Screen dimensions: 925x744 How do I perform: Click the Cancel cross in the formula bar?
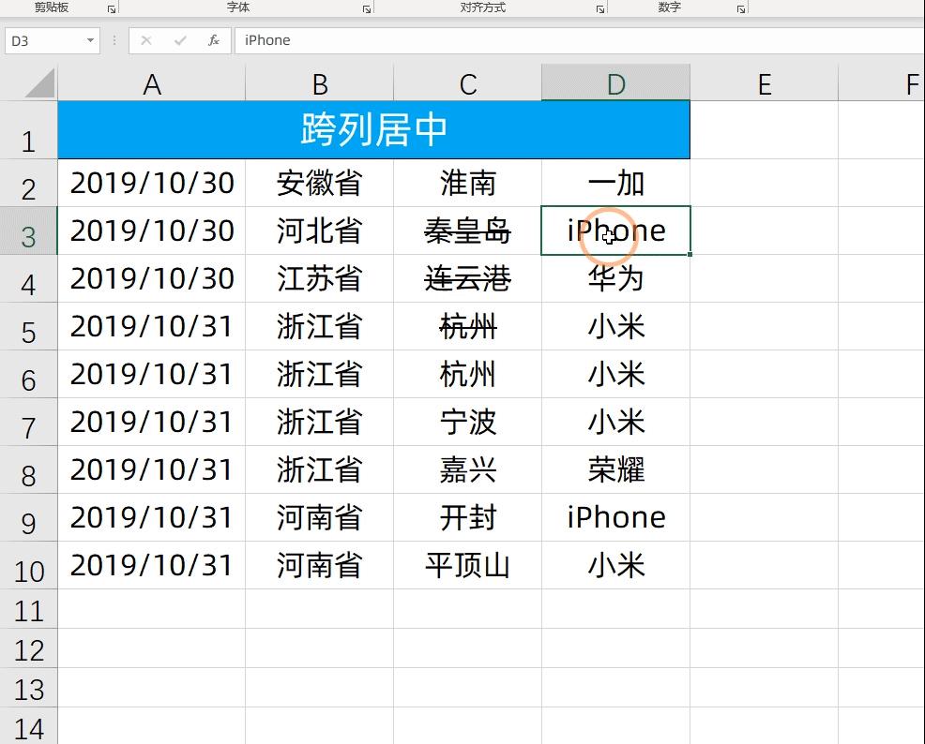(x=145, y=40)
